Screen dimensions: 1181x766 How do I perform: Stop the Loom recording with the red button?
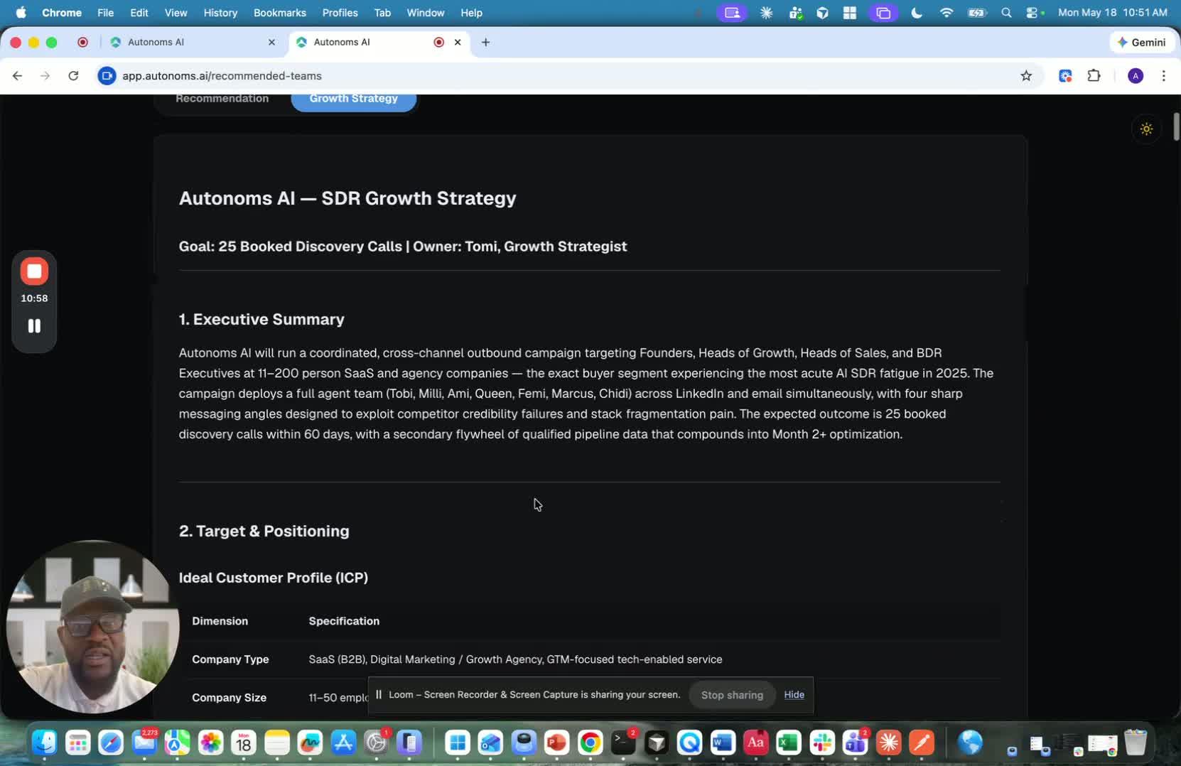(34, 271)
